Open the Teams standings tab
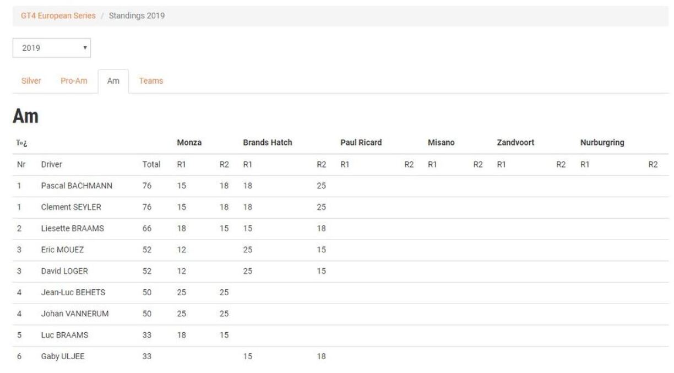Screen dimensions: 674x373 (151, 81)
